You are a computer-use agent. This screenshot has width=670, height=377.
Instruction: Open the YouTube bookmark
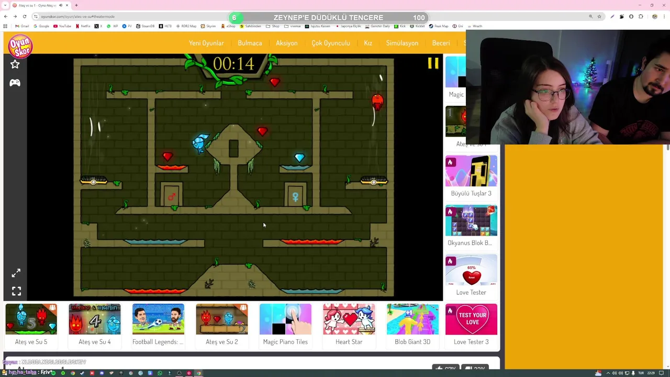[x=62, y=26]
